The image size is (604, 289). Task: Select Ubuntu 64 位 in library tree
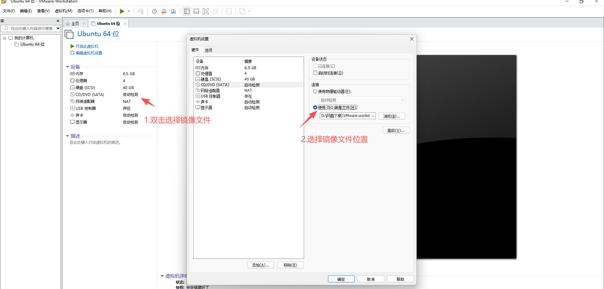pos(32,44)
